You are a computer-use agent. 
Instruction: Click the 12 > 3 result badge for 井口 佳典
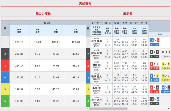tap(154, 40)
